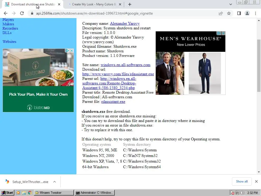Reload the current page
The height and width of the screenshot is (196, 261).
(x=22, y=13)
